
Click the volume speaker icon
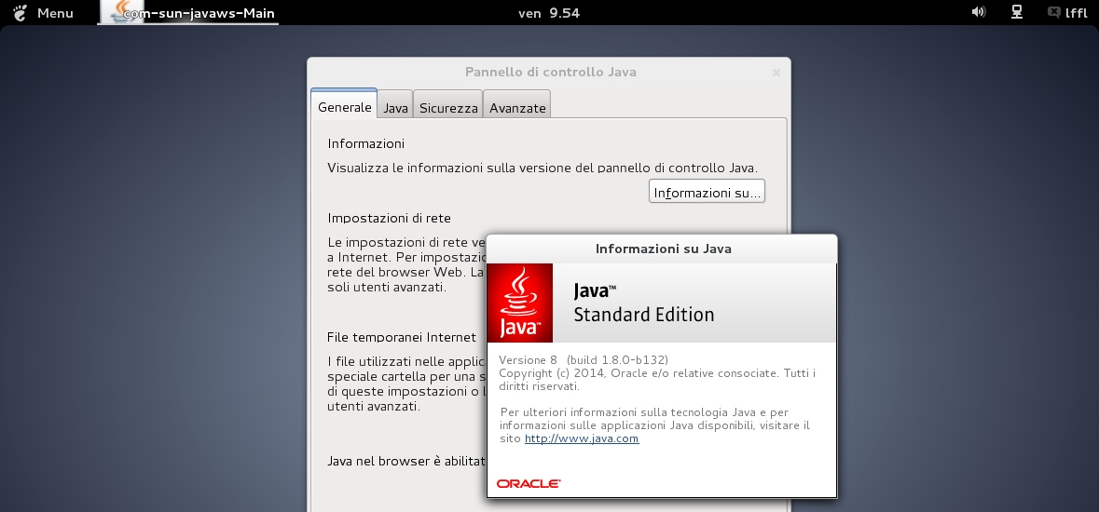click(x=979, y=12)
